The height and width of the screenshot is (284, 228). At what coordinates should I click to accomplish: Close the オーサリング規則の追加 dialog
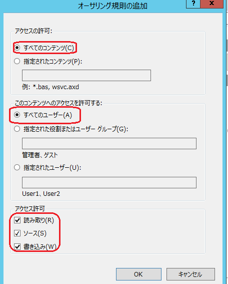pos(211,4)
